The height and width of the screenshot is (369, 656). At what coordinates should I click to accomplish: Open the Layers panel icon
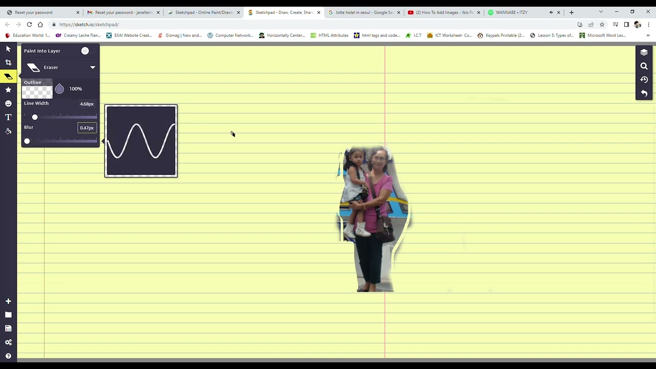(x=644, y=52)
